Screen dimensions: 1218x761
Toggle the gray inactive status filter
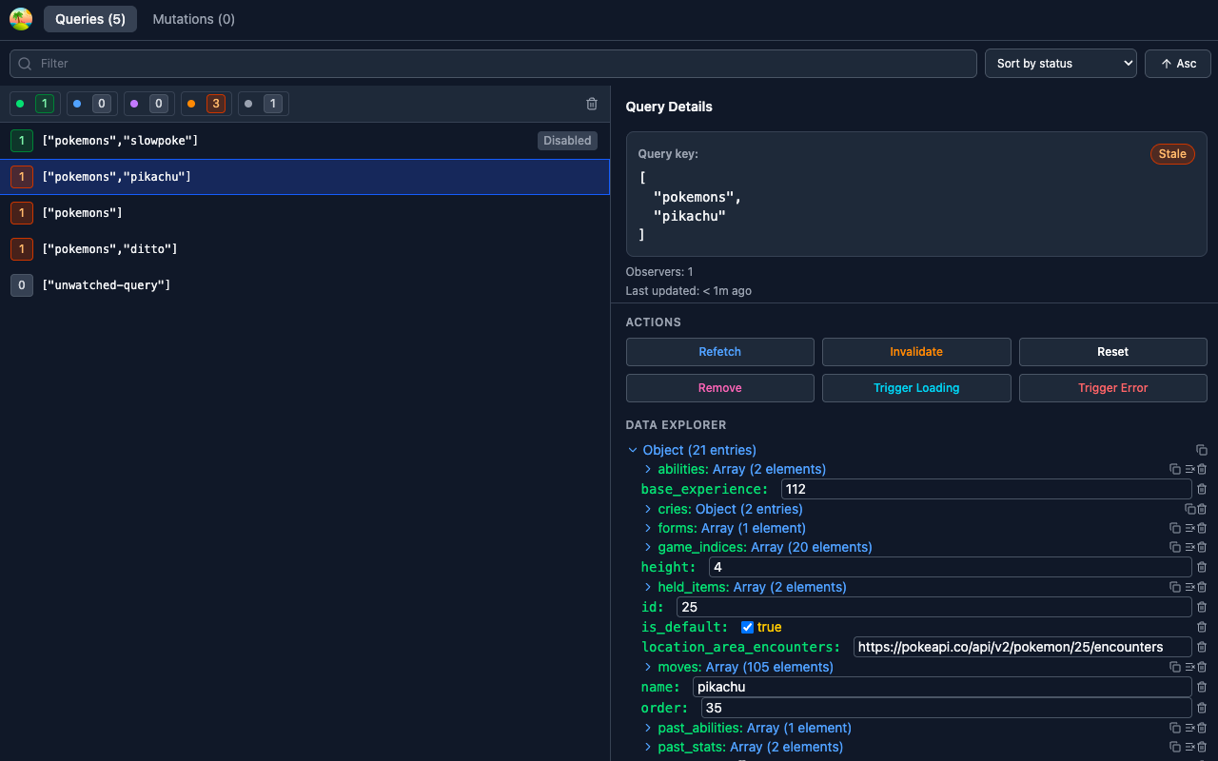[x=263, y=104]
